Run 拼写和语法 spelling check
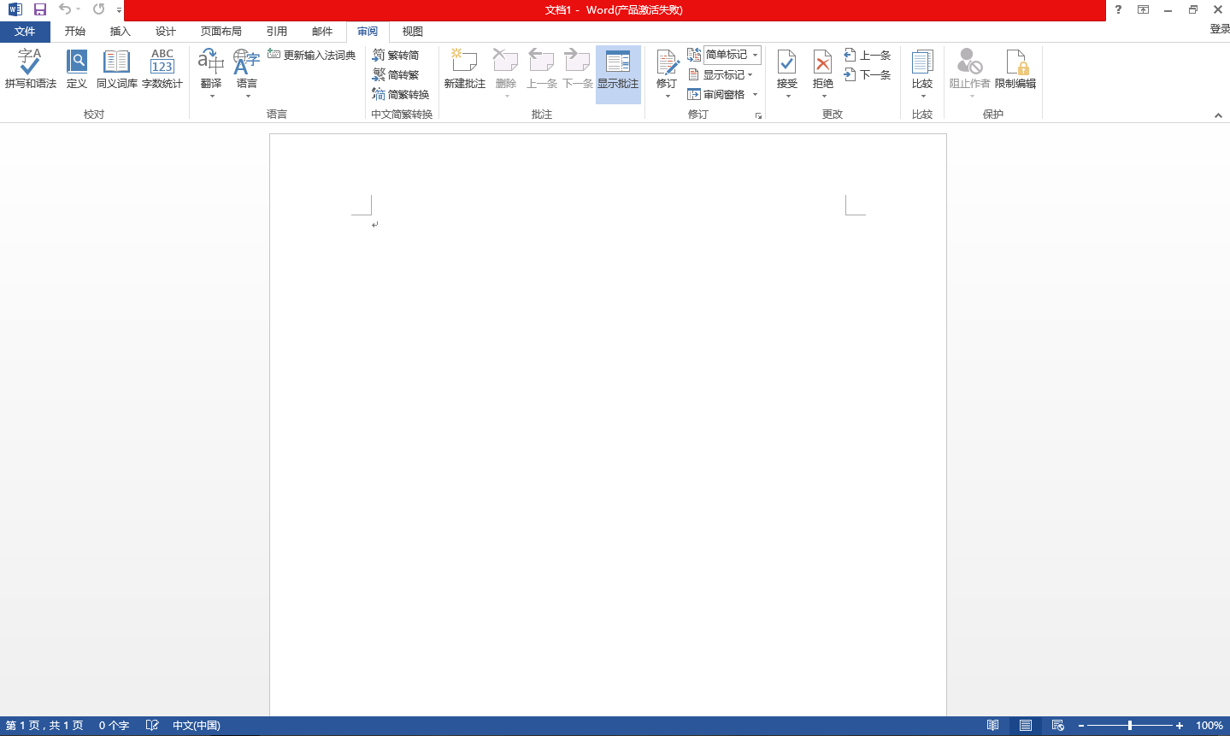The width and height of the screenshot is (1230, 736). click(30, 69)
